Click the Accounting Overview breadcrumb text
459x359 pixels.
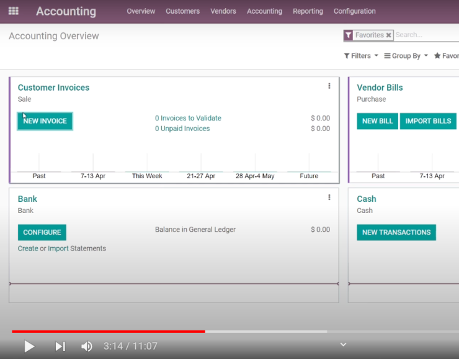click(x=54, y=36)
